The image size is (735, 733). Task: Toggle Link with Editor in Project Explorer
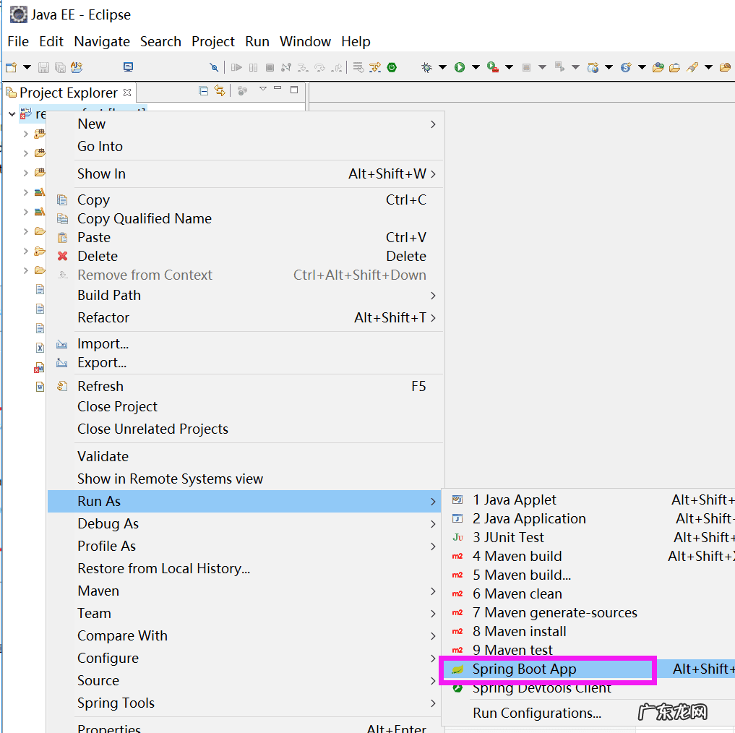coord(220,90)
